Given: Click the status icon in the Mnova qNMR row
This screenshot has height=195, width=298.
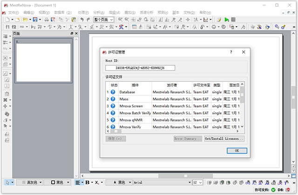Looking at the screenshot, I should (113, 120).
